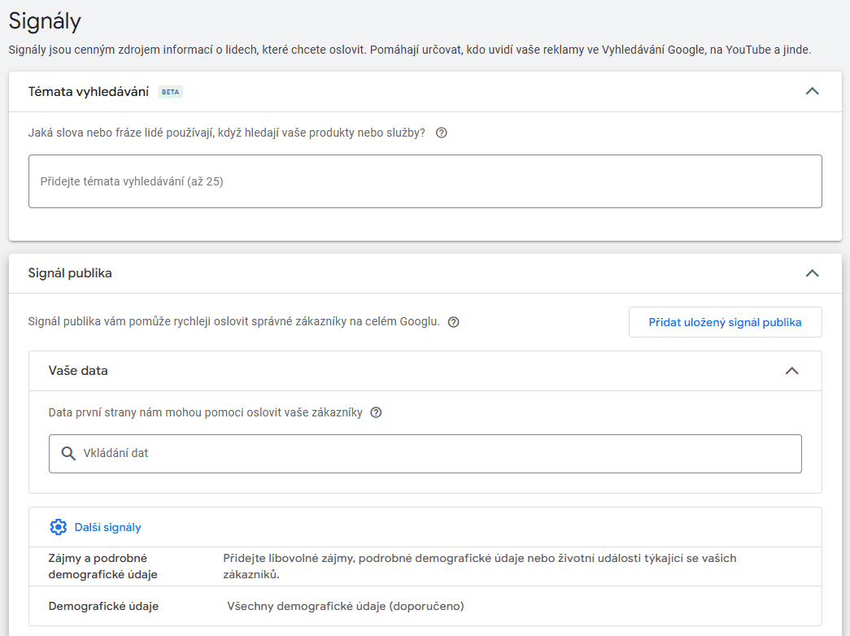Click help icon next to Signál publika description
This screenshot has height=636, width=850.
[x=454, y=322]
